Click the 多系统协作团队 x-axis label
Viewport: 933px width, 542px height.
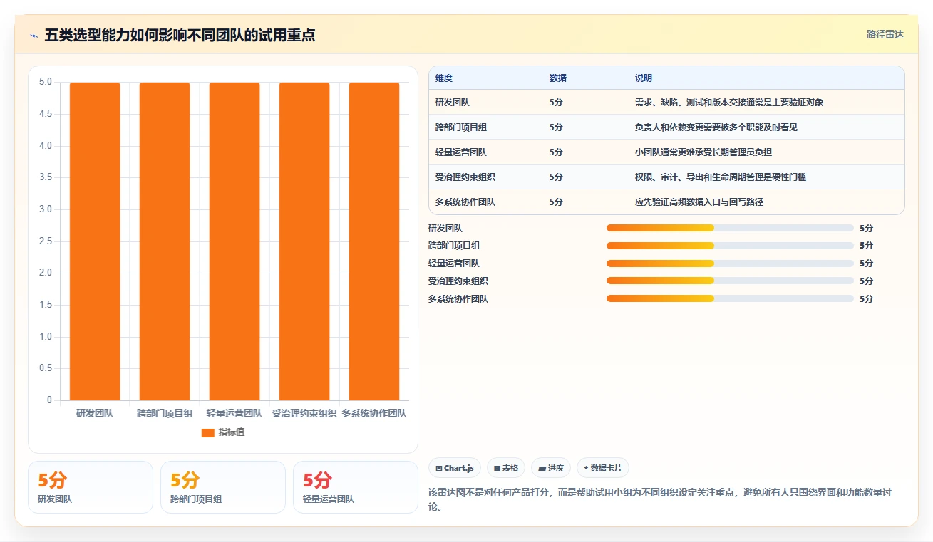pyautogui.click(x=374, y=413)
